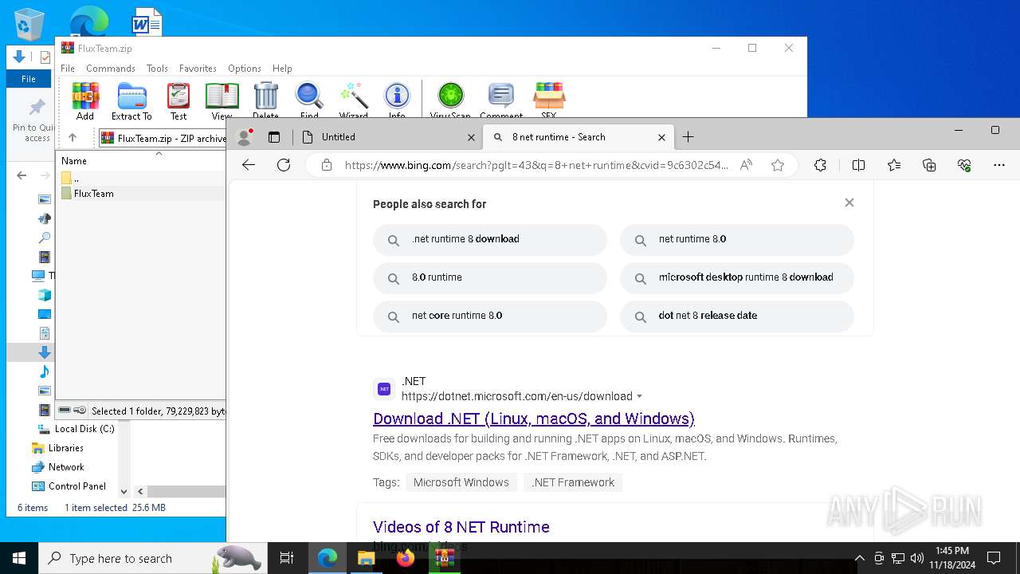
Task: Open Edge Extensions puzzle icon
Action: (820, 165)
